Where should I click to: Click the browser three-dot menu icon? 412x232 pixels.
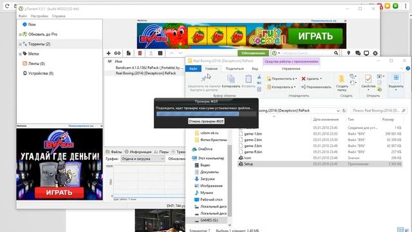406,6
